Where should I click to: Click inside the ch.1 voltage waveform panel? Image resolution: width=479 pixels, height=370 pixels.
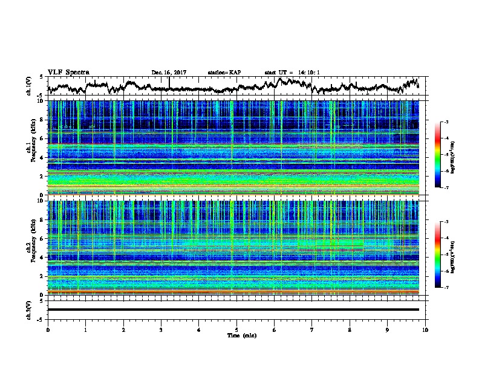point(238,86)
